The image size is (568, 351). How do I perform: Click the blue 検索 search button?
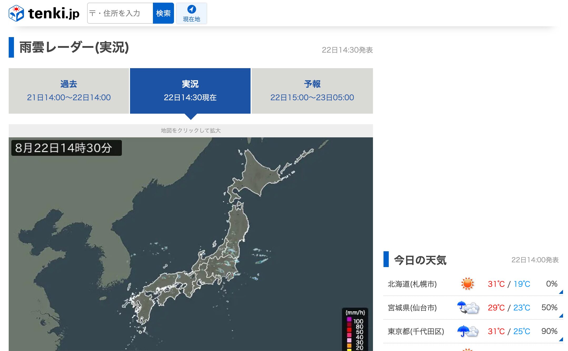(163, 13)
